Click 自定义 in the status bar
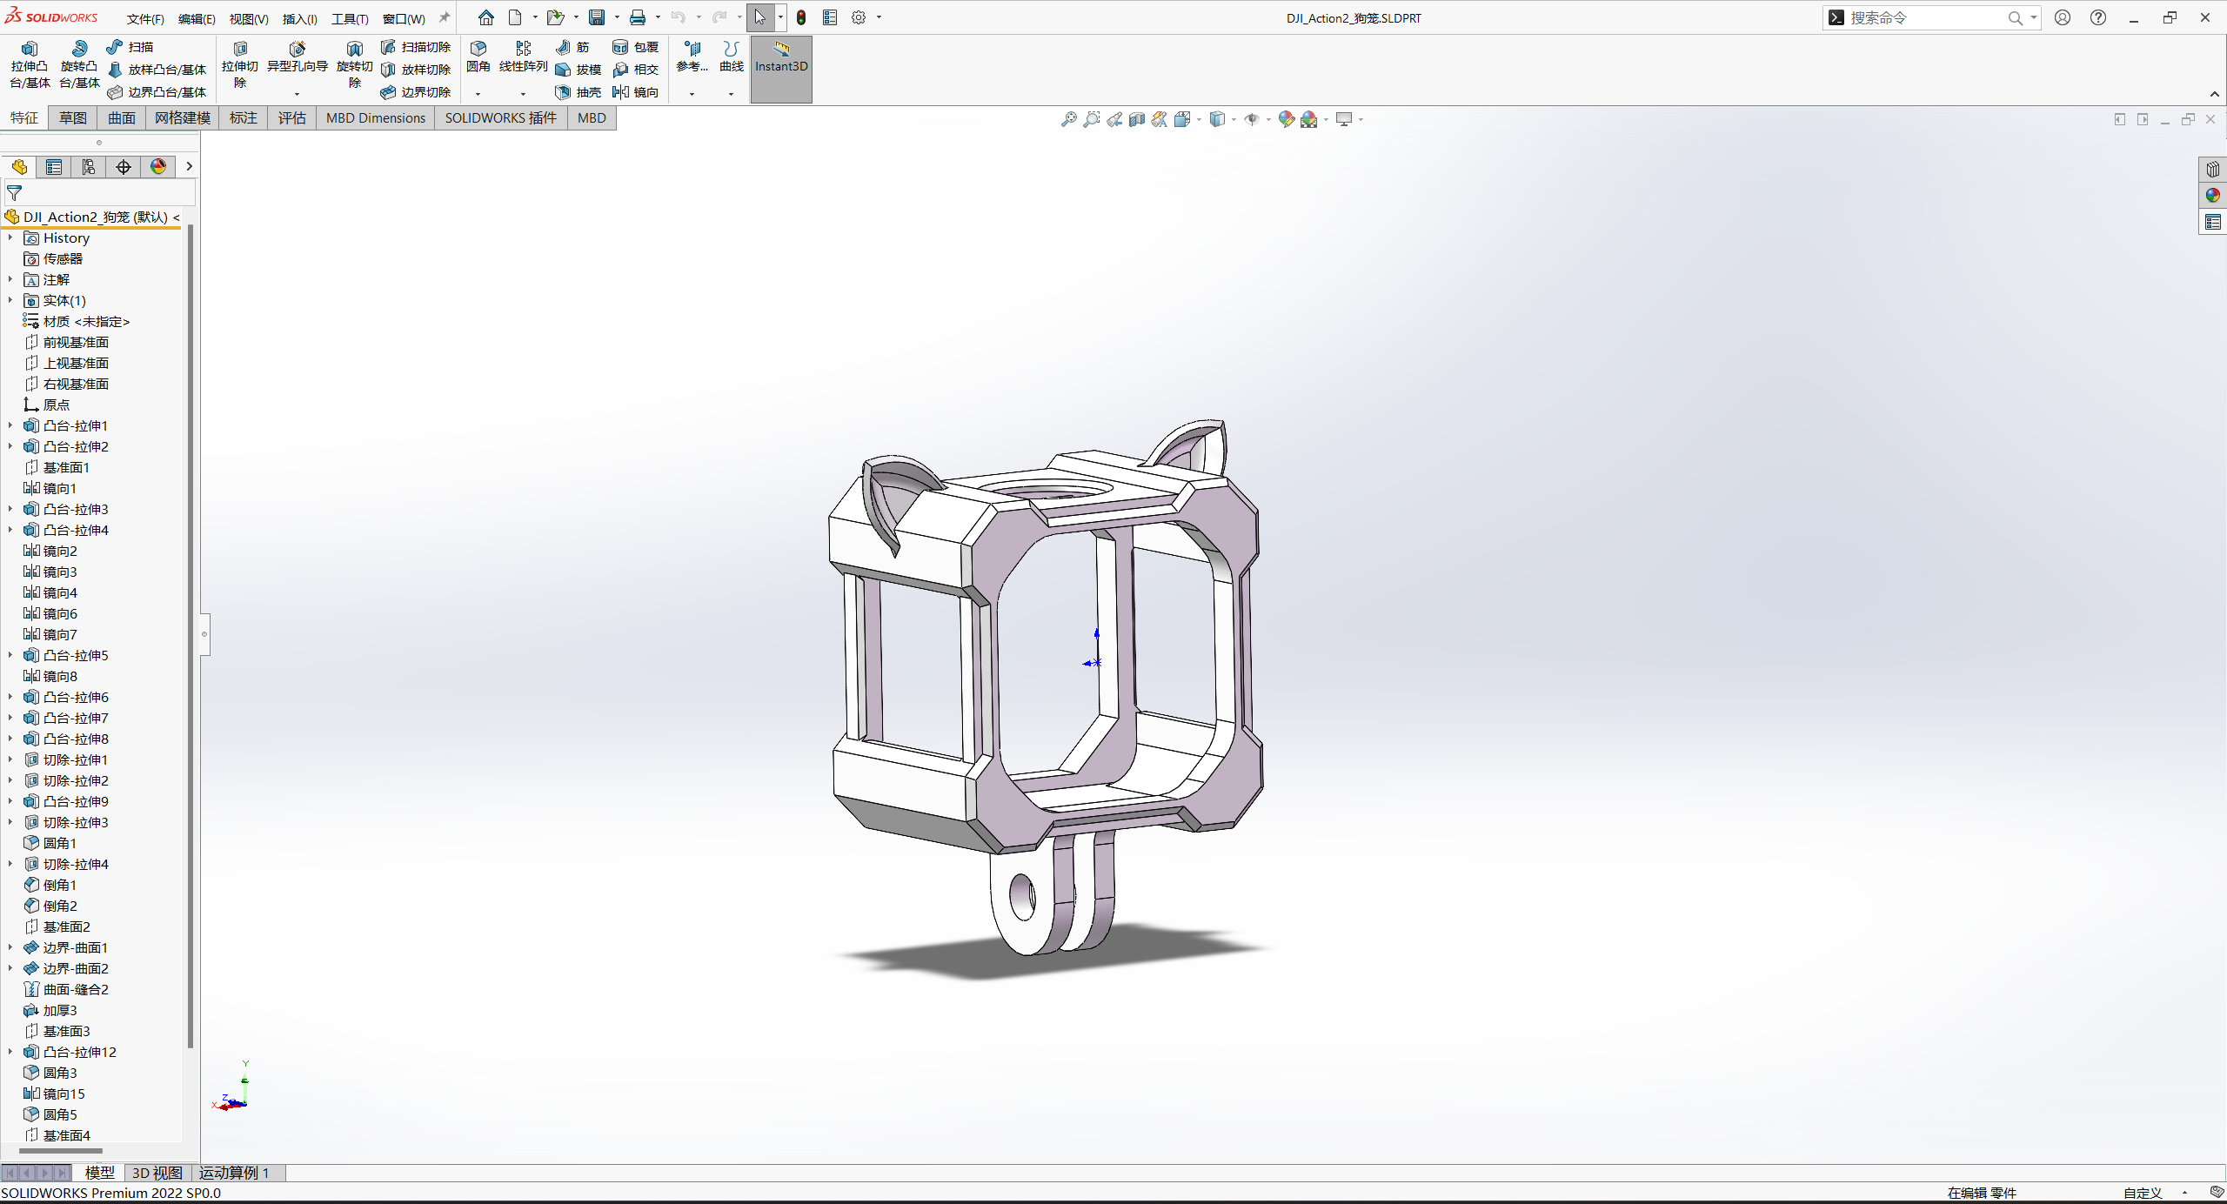The height and width of the screenshot is (1204, 2227). coord(2143,1193)
